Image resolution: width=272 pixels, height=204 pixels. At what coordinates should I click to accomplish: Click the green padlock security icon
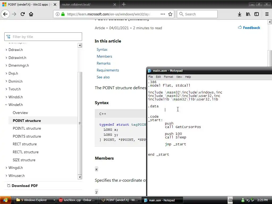click(x=63, y=14)
